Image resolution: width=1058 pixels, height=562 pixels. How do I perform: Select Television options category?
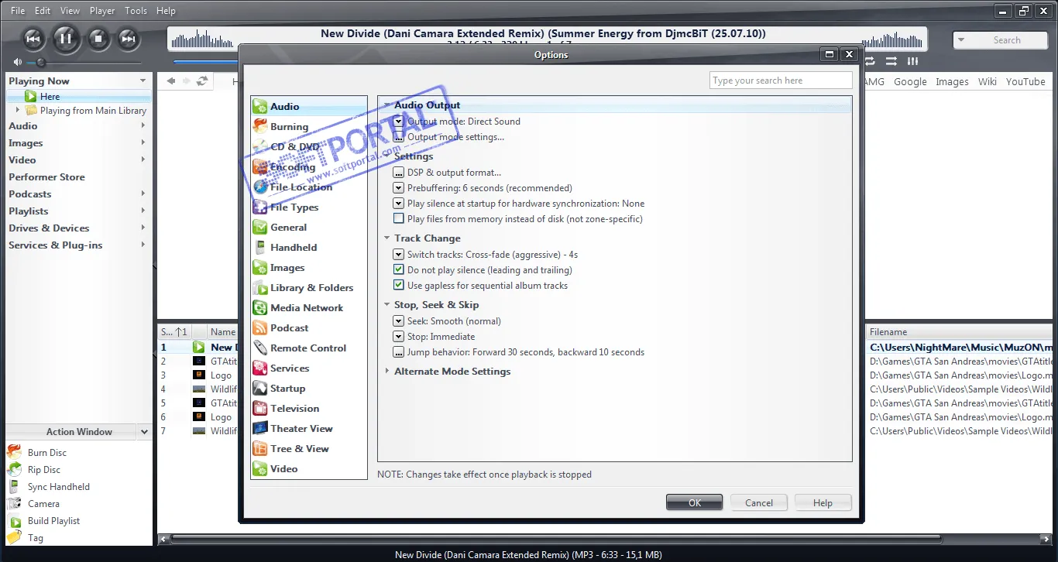pos(308,409)
